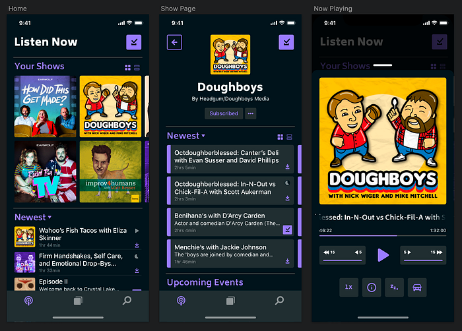Go back using the arrow on Show Page
This screenshot has height=331, width=462.
tap(174, 42)
